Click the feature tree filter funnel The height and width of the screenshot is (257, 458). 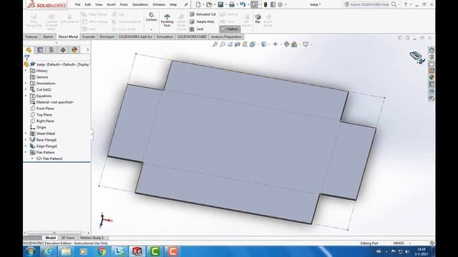click(27, 57)
